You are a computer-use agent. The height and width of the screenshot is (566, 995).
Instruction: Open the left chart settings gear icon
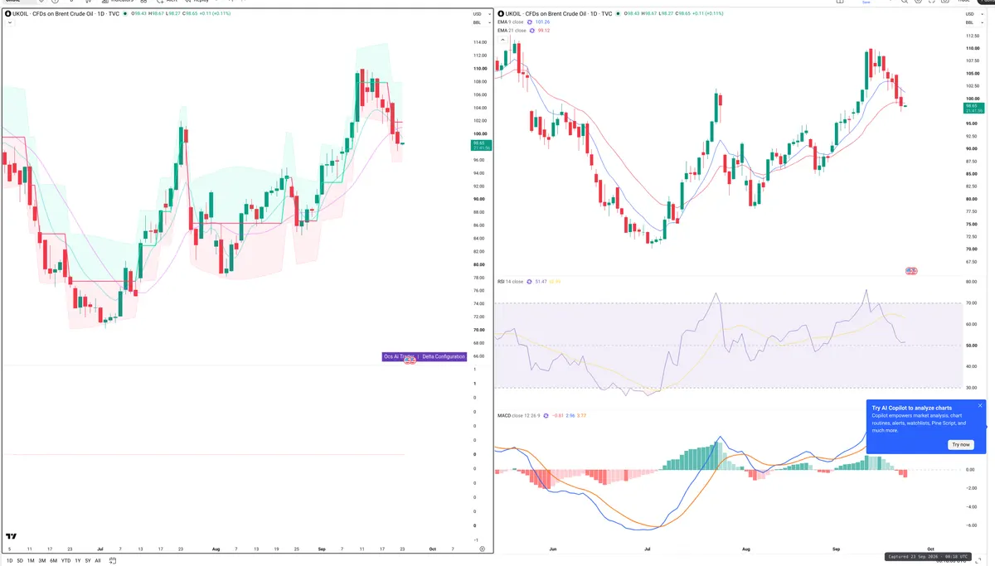482,549
